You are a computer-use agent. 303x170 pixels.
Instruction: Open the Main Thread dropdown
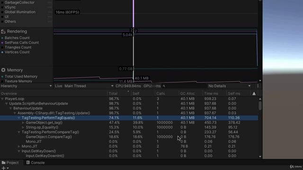89,86
